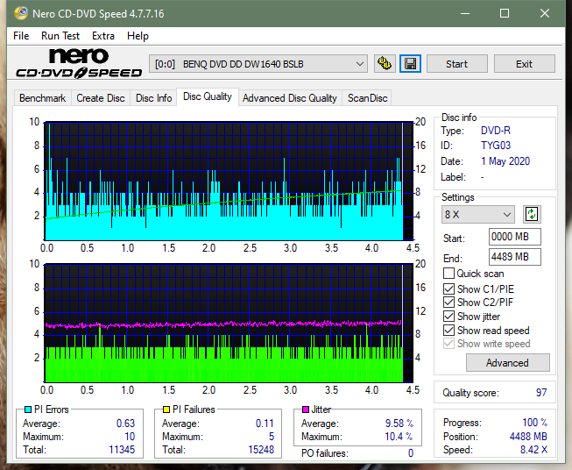Viewport: 572px width, 470px height.
Task: Click the Speed value 8.42 X
Action: point(533,450)
